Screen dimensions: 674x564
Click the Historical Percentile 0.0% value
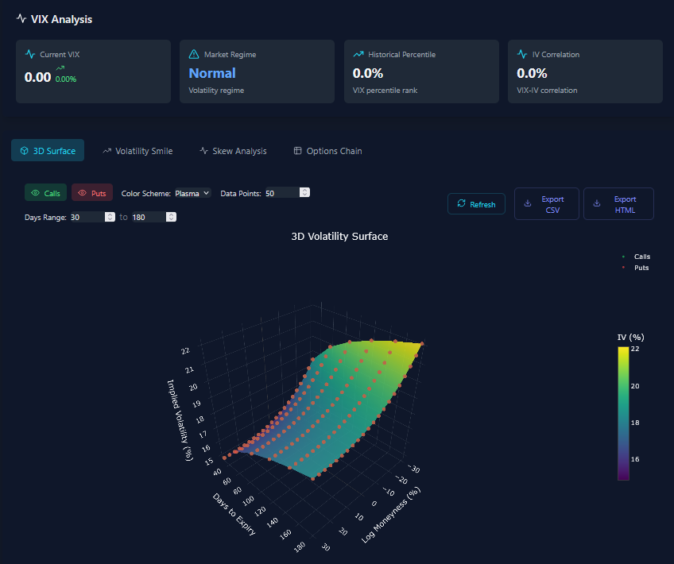point(367,73)
